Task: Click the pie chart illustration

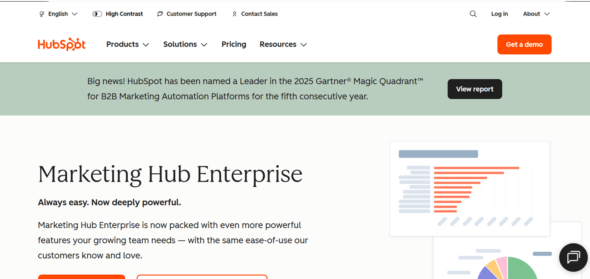Action: point(508,268)
